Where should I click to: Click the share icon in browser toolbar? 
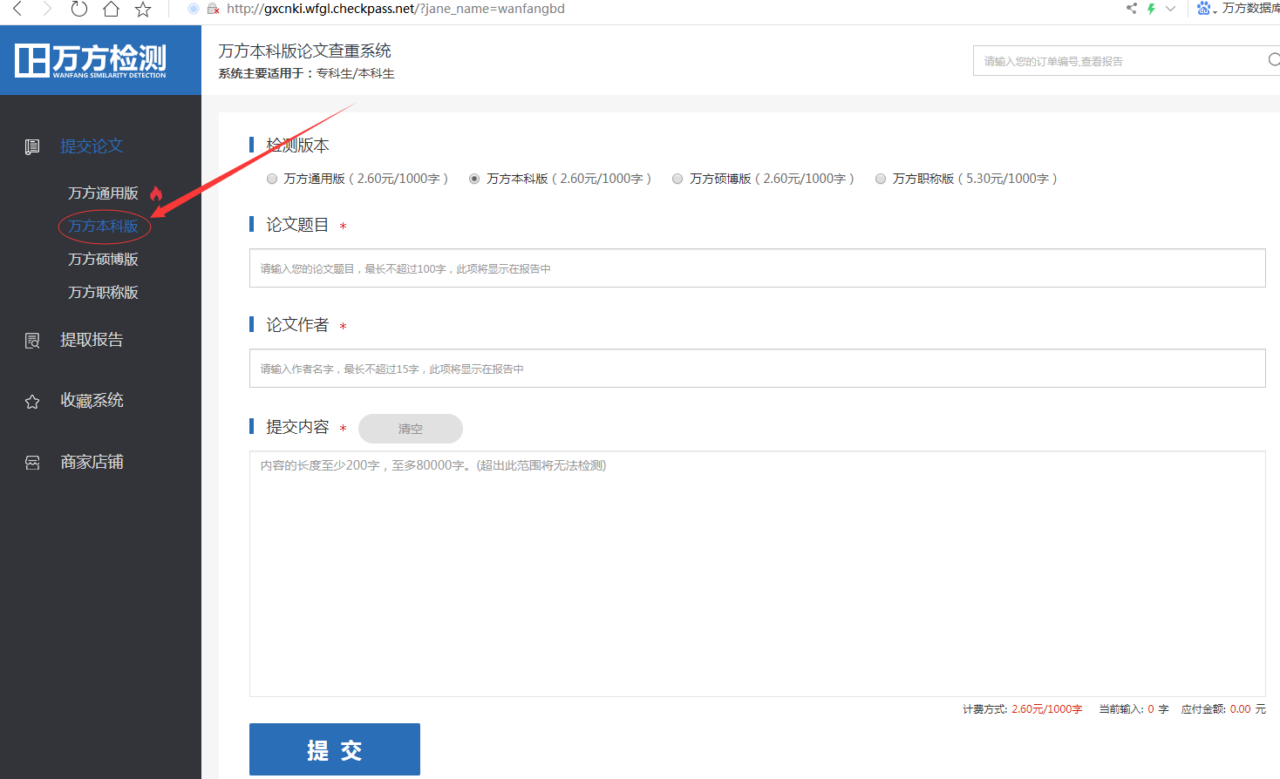(1132, 9)
